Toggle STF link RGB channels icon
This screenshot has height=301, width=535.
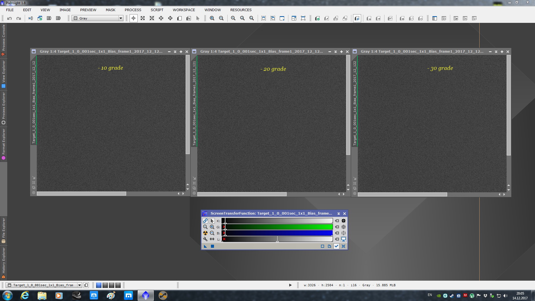coord(205,221)
